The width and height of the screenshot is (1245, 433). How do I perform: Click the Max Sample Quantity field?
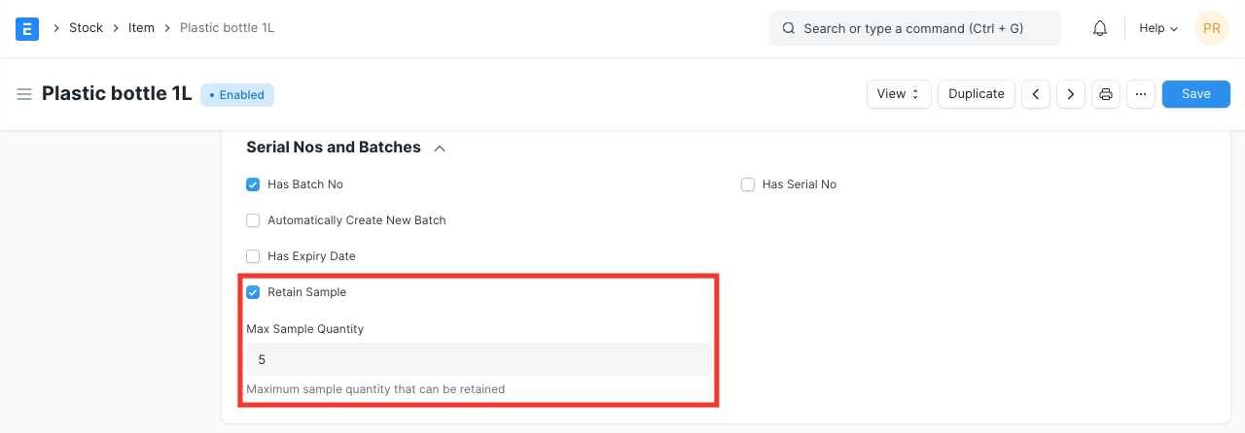(x=479, y=359)
